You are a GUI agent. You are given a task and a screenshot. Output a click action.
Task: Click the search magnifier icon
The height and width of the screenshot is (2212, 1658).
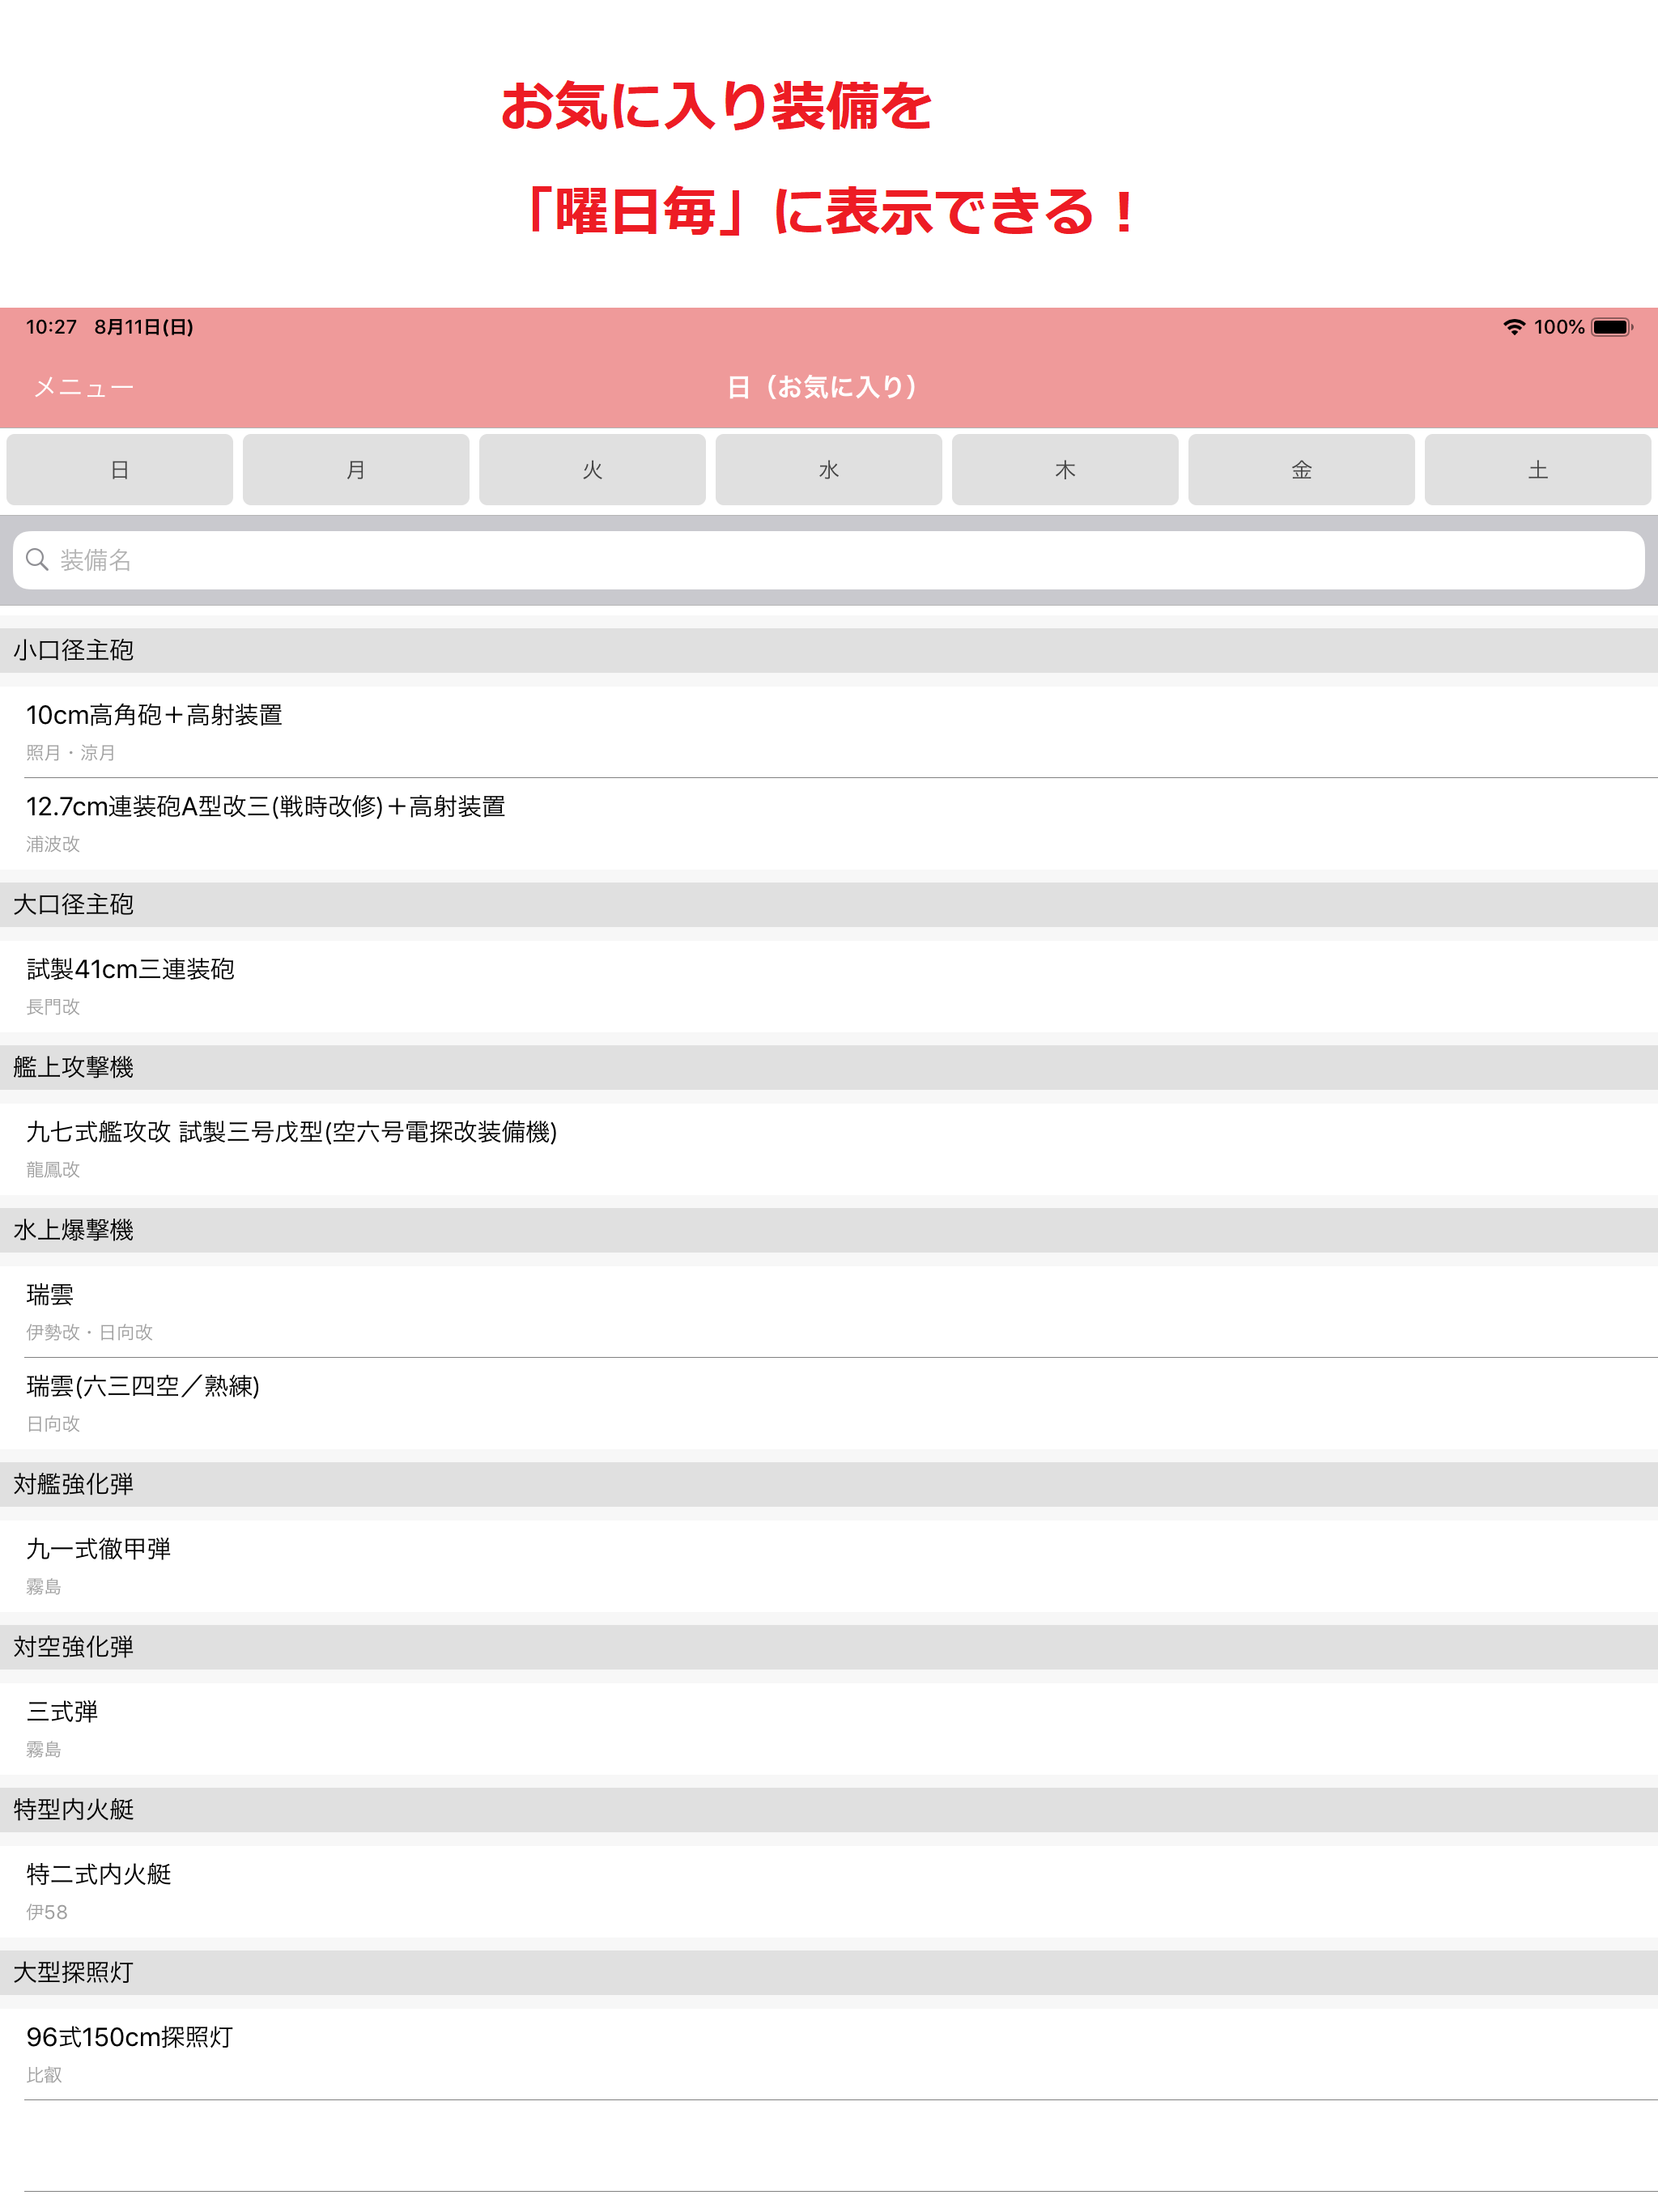(37, 560)
